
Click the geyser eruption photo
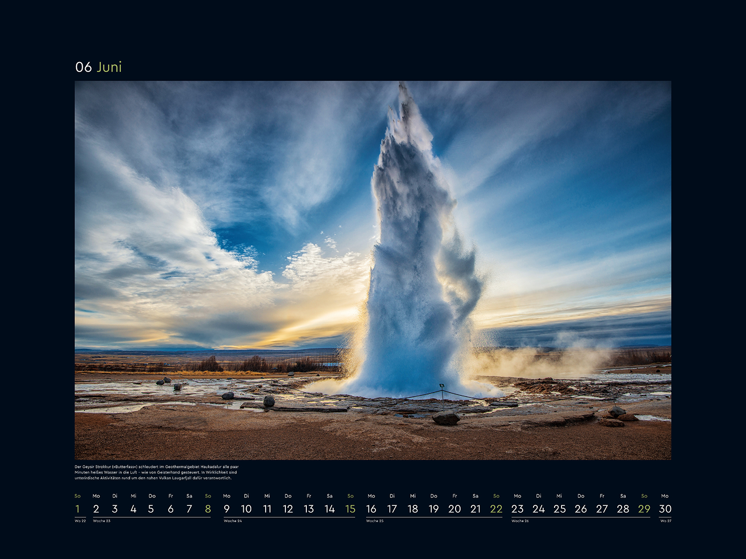373,270
